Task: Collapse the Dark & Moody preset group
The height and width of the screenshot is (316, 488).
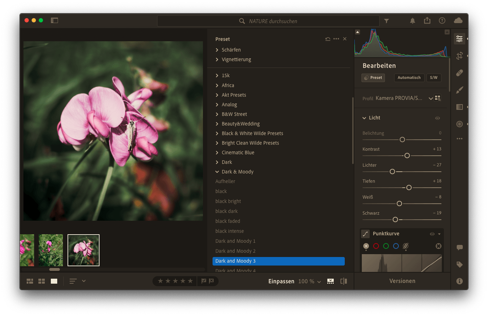Action: pos(217,172)
